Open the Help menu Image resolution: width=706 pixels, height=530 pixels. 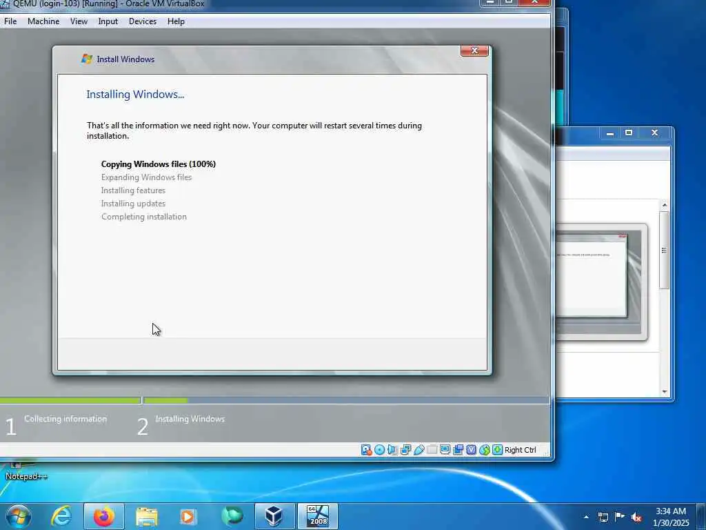(176, 21)
